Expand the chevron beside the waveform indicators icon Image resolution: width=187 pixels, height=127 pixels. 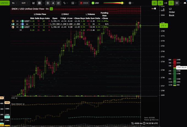click(x=67, y=3)
